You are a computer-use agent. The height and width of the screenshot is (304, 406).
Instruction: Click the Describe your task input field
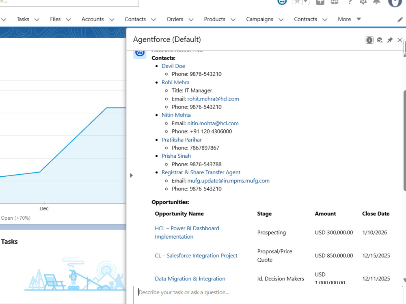pyautogui.click(x=268, y=295)
